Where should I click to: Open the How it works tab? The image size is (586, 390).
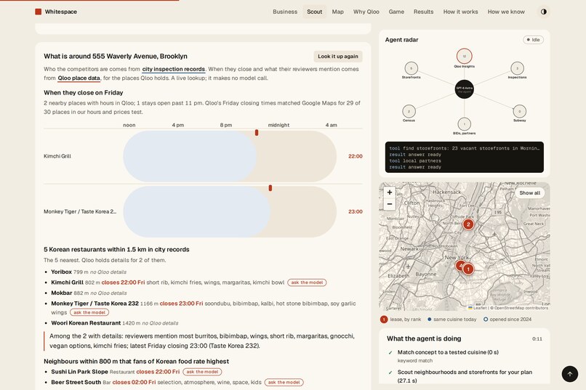click(x=460, y=12)
